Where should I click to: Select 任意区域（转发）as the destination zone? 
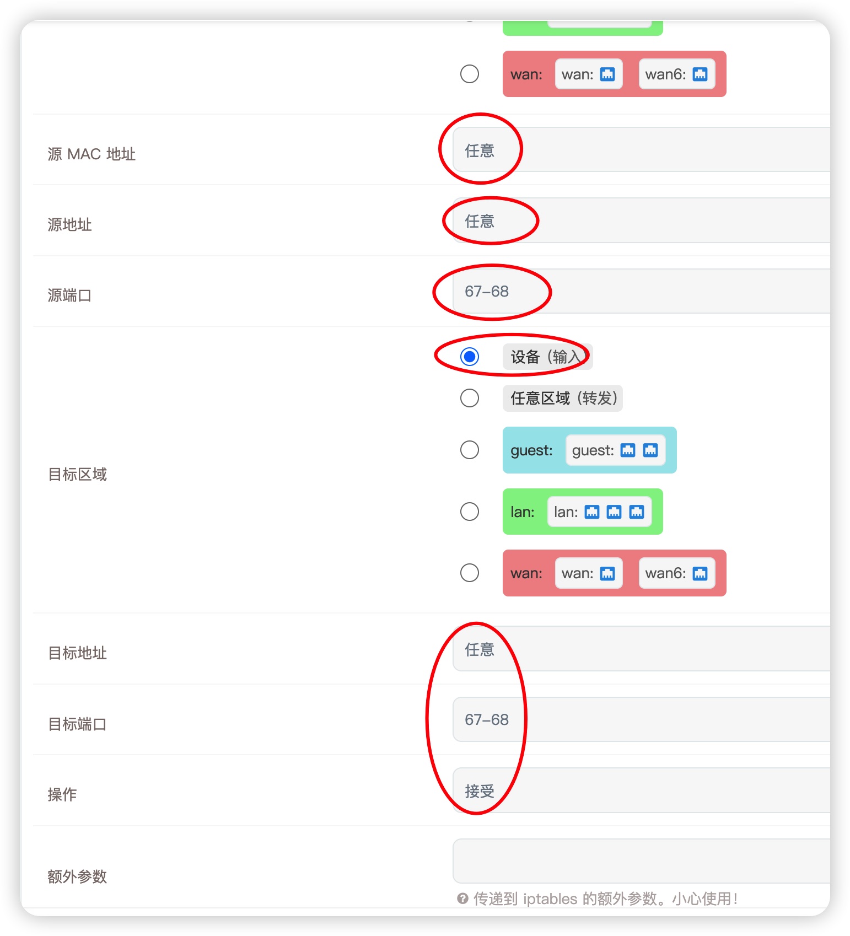click(469, 397)
